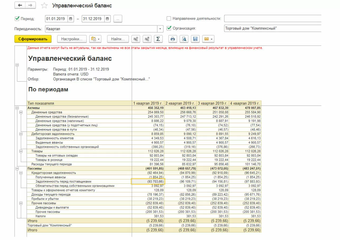Save report with floppy disk icon
Viewport: 340px width, 240px height.
pos(195,39)
